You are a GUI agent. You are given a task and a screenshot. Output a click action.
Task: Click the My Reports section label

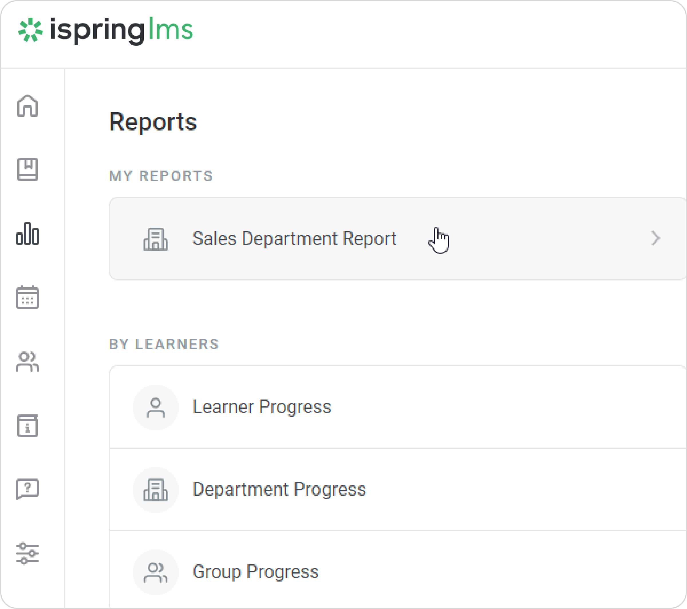161,176
